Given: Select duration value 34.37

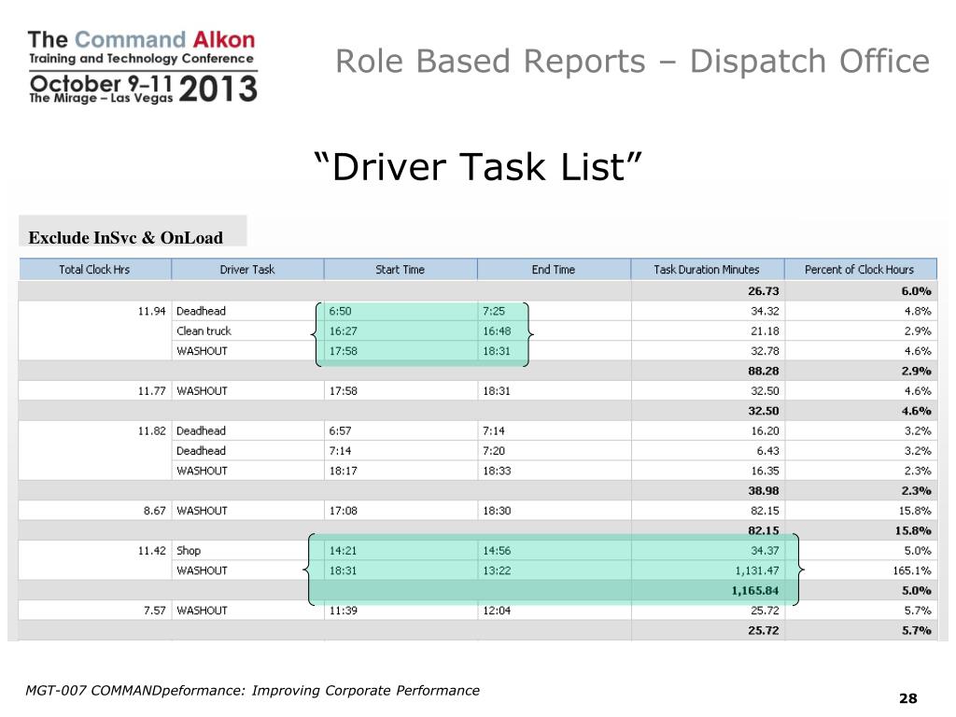Looking at the screenshot, I should click(765, 551).
